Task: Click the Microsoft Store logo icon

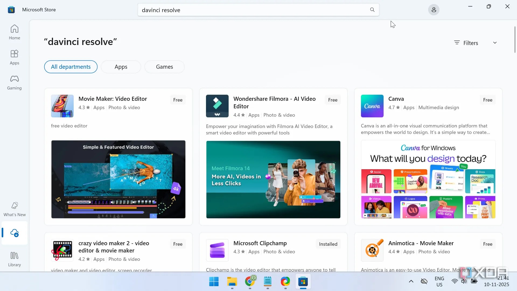Action: pyautogui.click(x=11, y=10)
